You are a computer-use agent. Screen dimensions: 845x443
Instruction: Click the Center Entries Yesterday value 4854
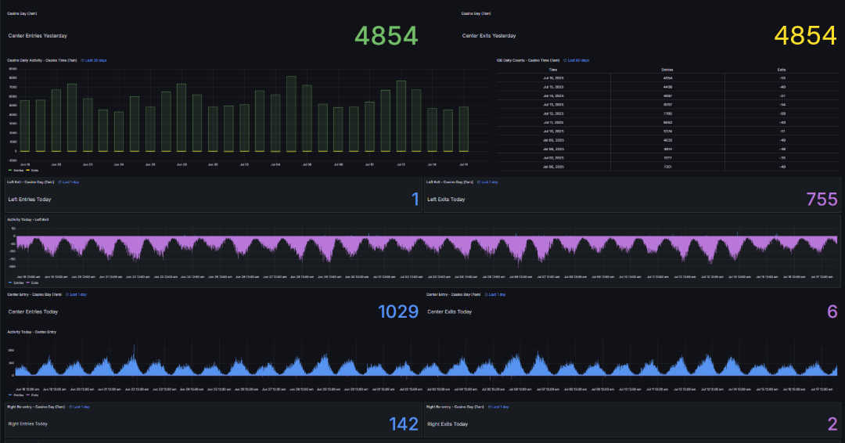387,35
